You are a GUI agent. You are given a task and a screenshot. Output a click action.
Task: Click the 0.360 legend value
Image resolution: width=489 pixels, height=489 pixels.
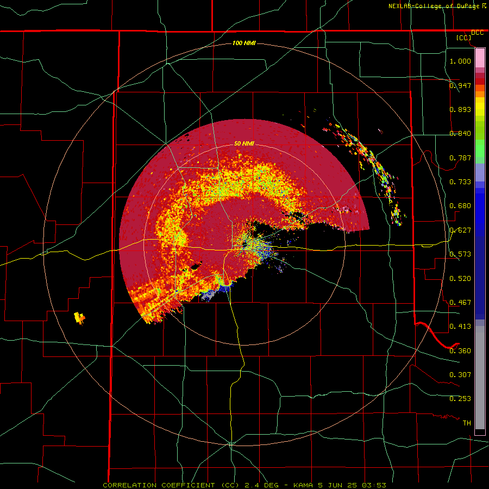tap(460, 350)
